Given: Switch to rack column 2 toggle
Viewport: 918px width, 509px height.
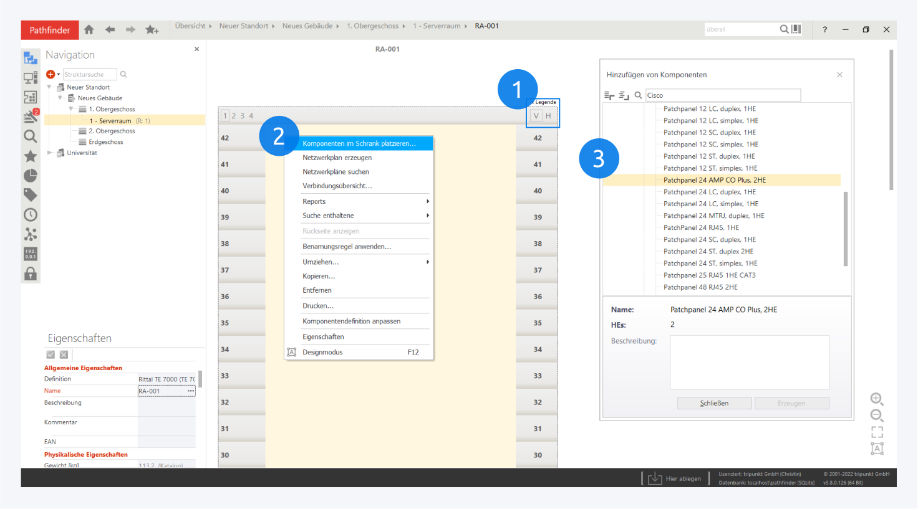Looking at the screenshot, I should 234,116.
